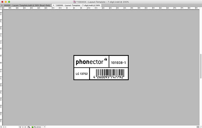Click the headphone icon in logo
The width and height of the screenshot is (202, 128).
coord(106,59)
